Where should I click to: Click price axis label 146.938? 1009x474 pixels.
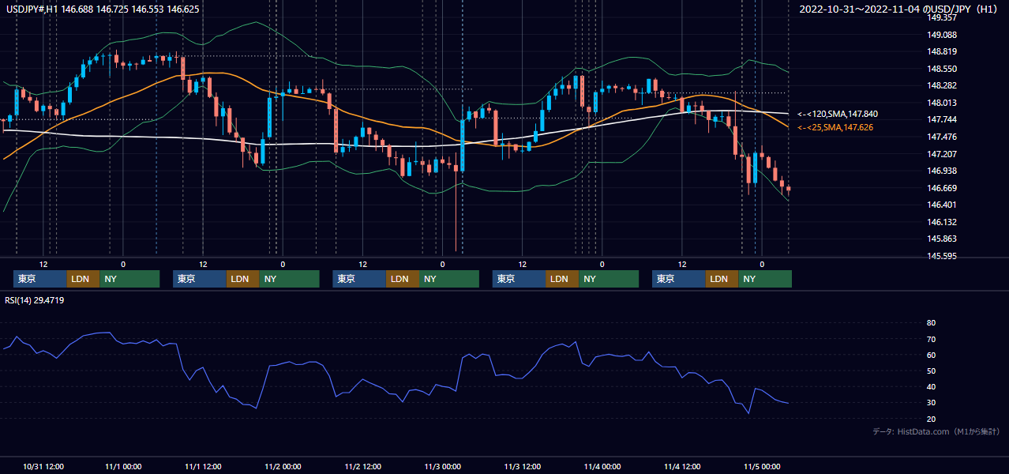(x=941, y=171)
